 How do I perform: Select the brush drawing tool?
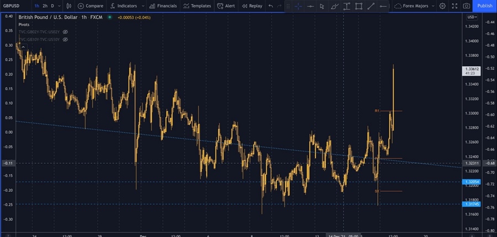pos(334,6)
